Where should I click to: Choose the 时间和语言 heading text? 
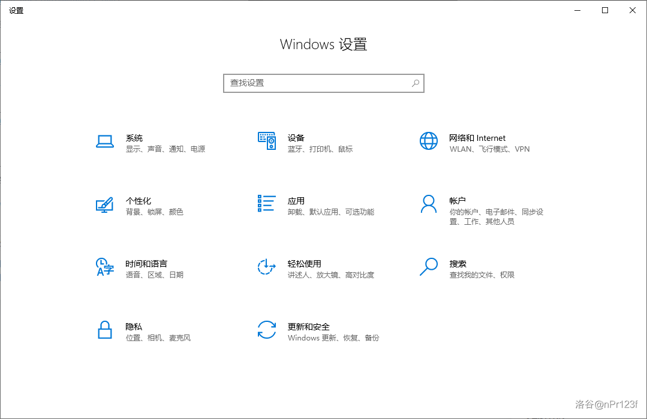point(146,264)
